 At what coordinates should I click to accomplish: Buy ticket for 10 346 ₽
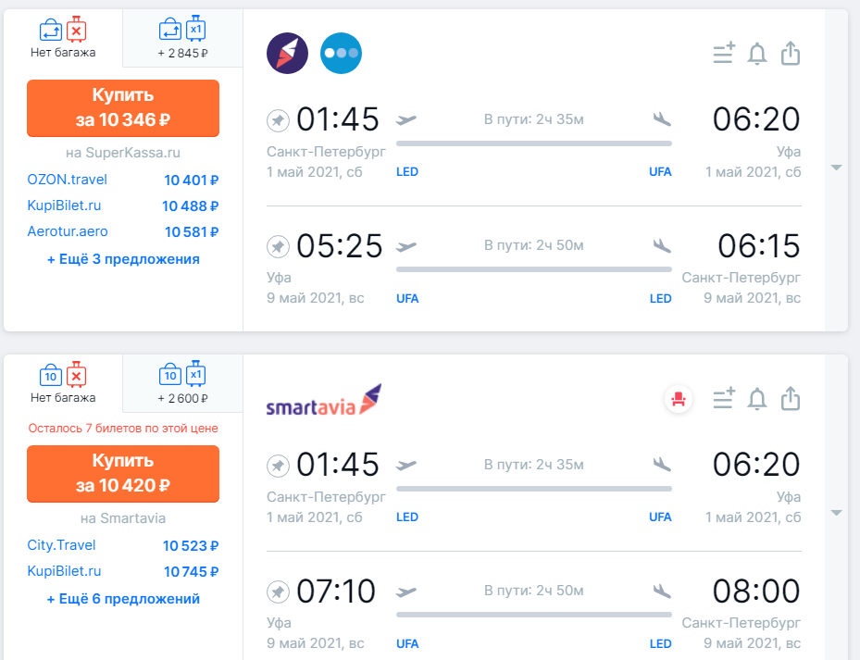pos(123,108)
